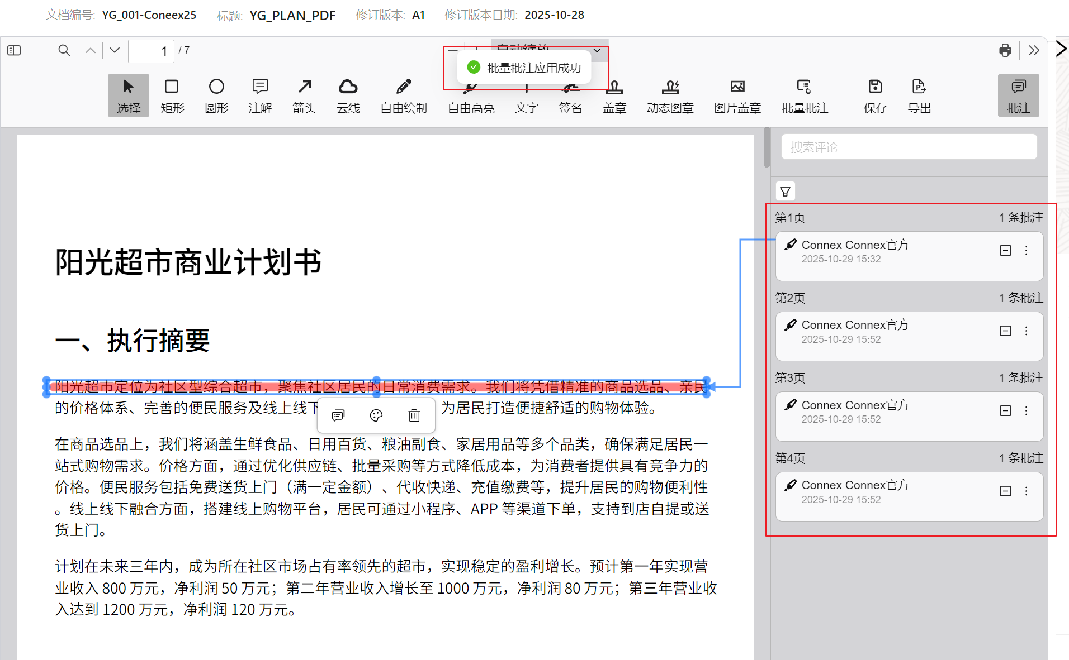
Task: Open color palette for selected highlight
Action: click(x=376, y=415)
